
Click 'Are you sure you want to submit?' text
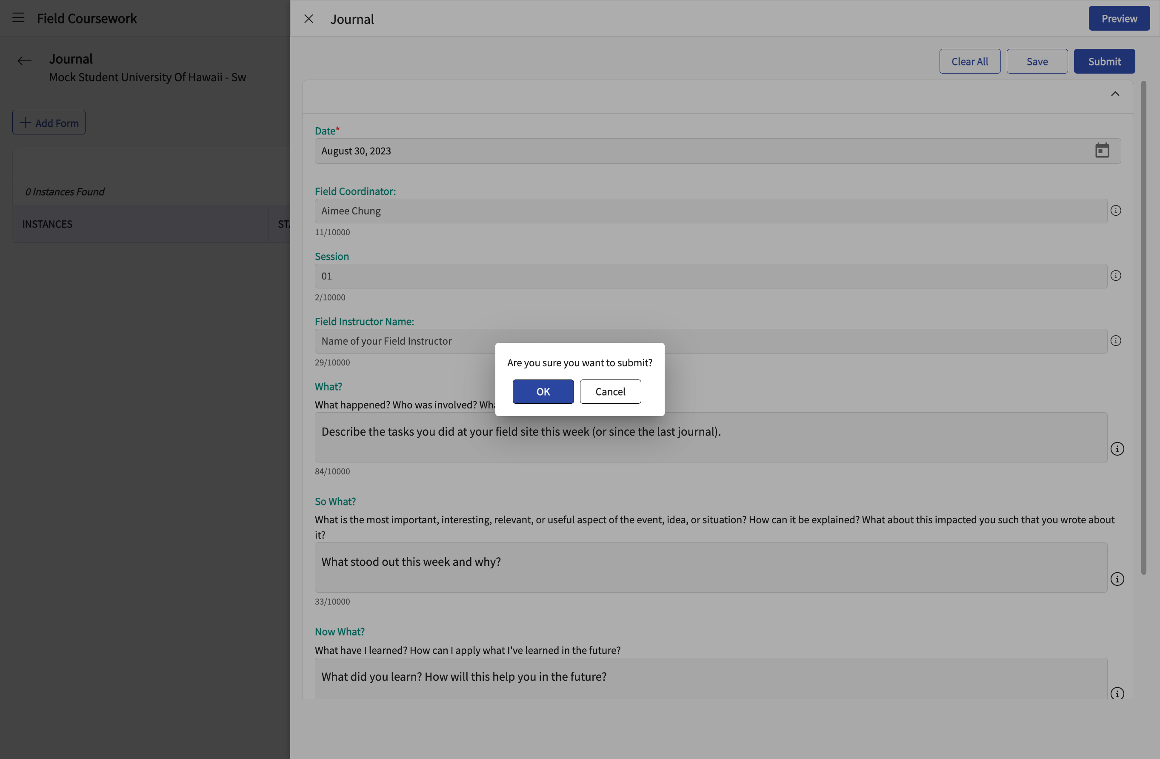click(580, 363)
